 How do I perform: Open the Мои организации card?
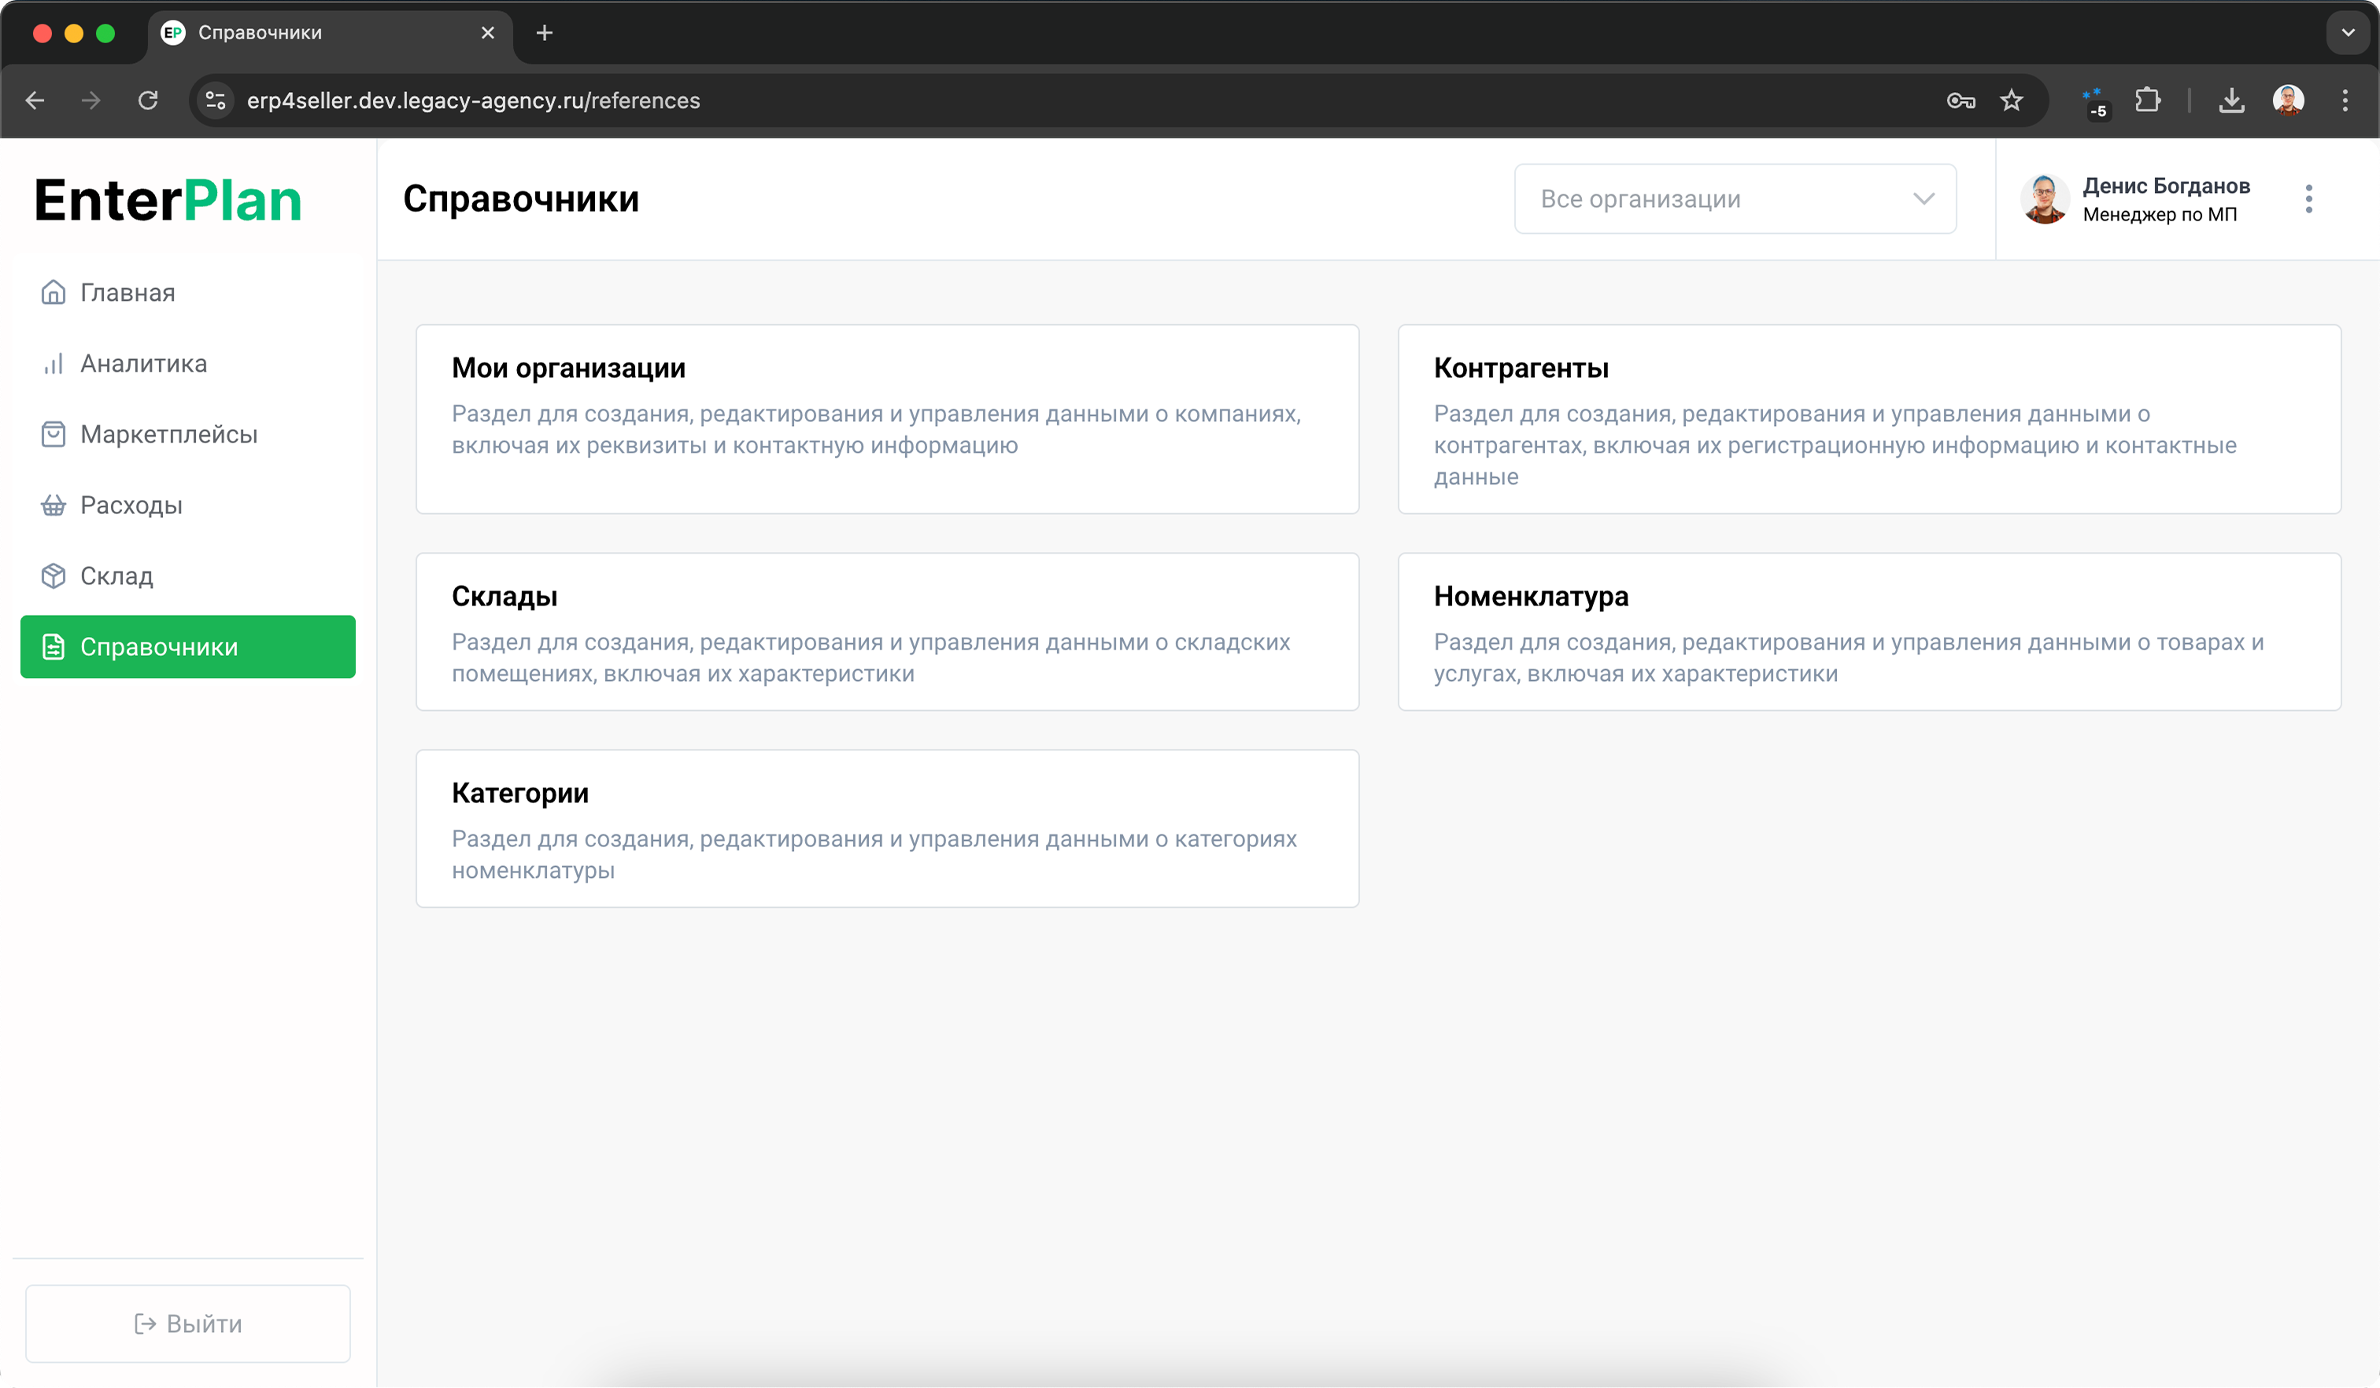[887, 420]
